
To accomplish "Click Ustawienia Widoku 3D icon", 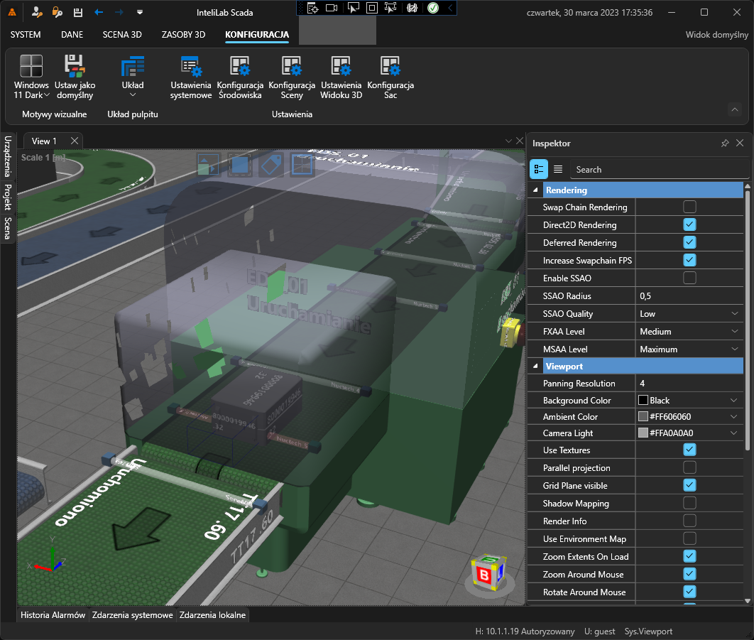I will (341, 75).
